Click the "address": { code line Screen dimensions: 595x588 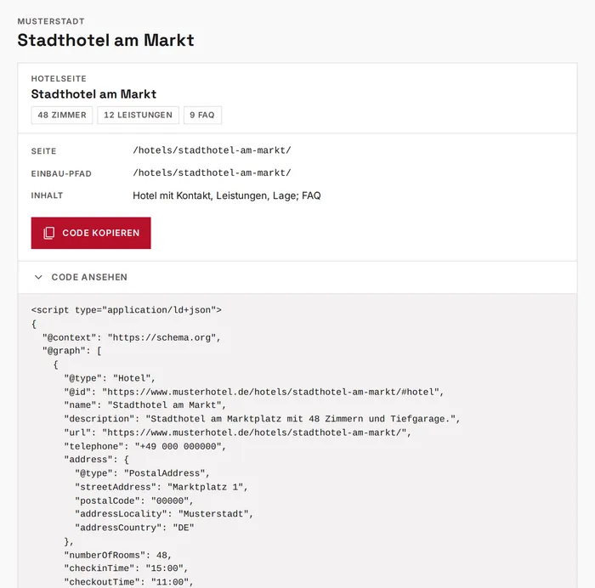tap(96, 460)
